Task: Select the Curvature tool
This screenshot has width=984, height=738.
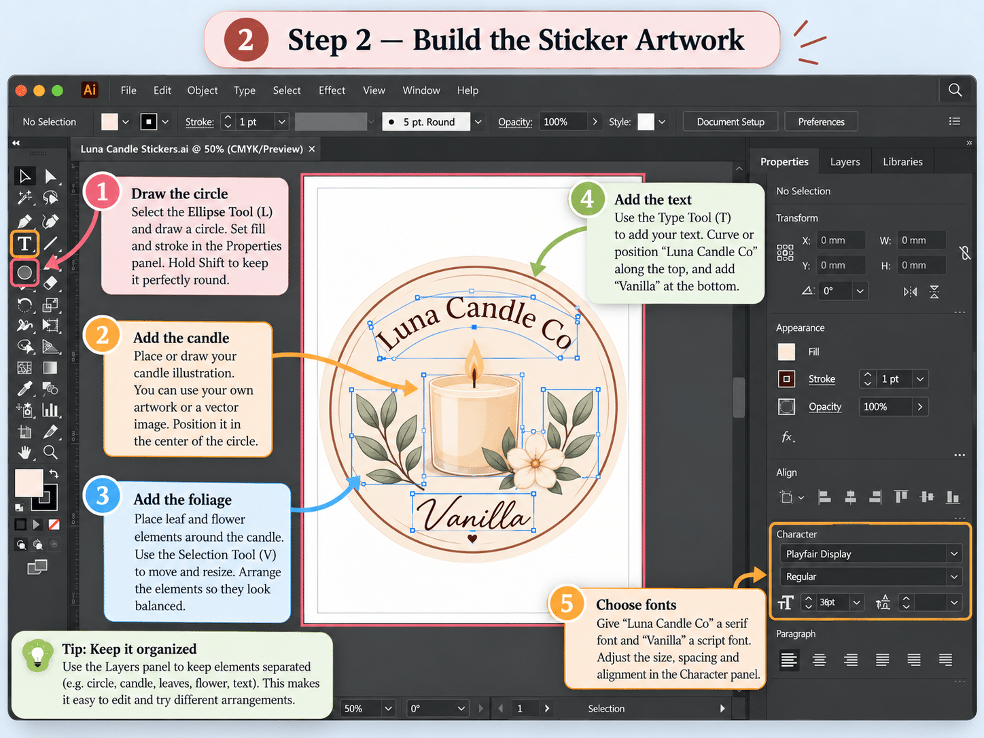Action: click(50, 221)
